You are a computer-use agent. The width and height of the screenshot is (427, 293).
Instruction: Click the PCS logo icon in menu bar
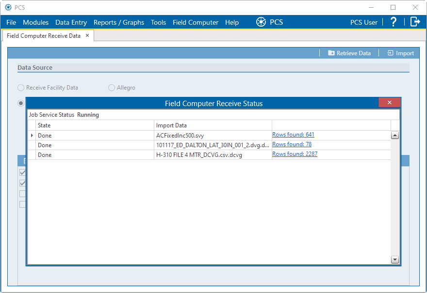click(x=261, y=22)
